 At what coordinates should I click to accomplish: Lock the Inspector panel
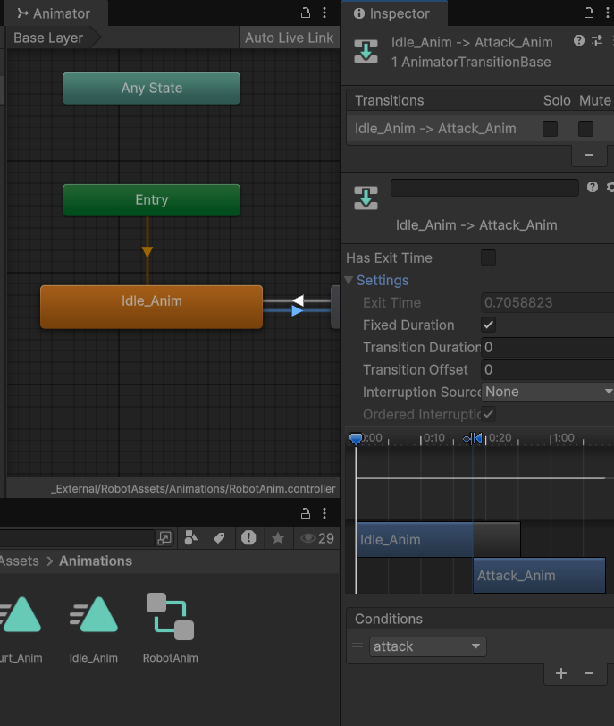588,13
